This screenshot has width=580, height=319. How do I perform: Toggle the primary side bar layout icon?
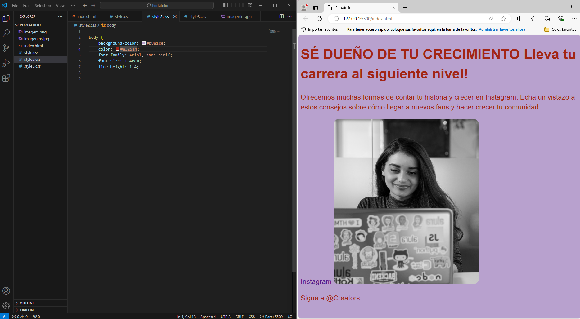pyautogui.click(x=226, y=5)
